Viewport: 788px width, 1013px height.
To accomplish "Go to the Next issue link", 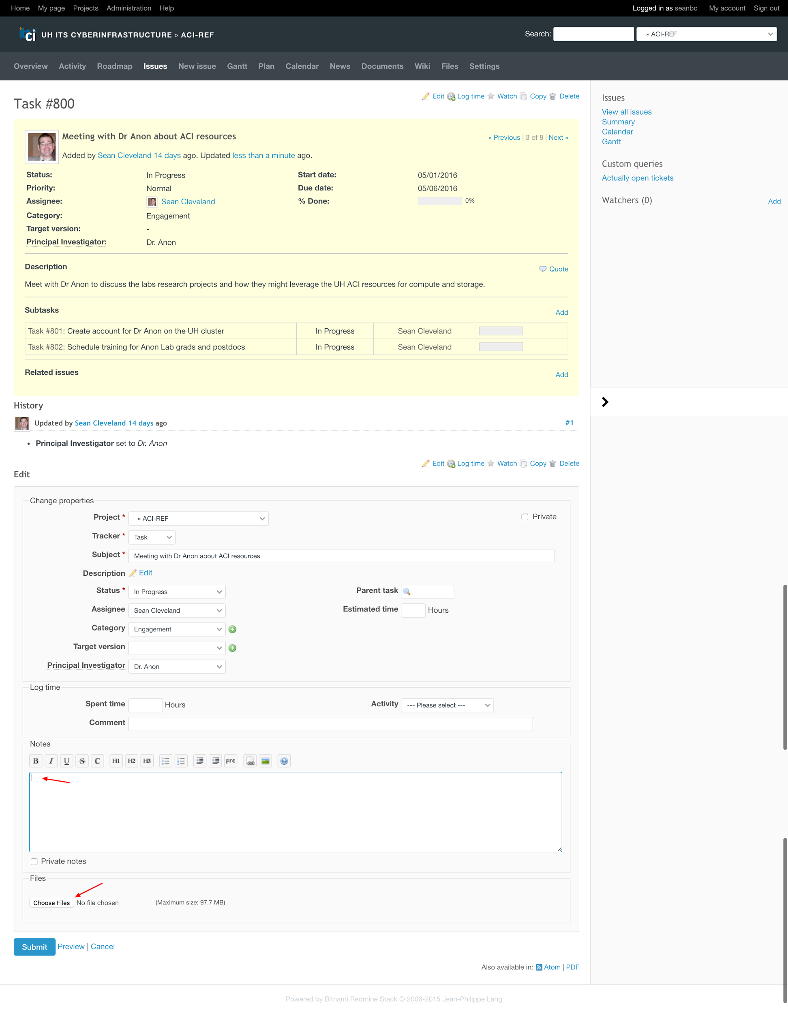I will [x=558, y=138].
